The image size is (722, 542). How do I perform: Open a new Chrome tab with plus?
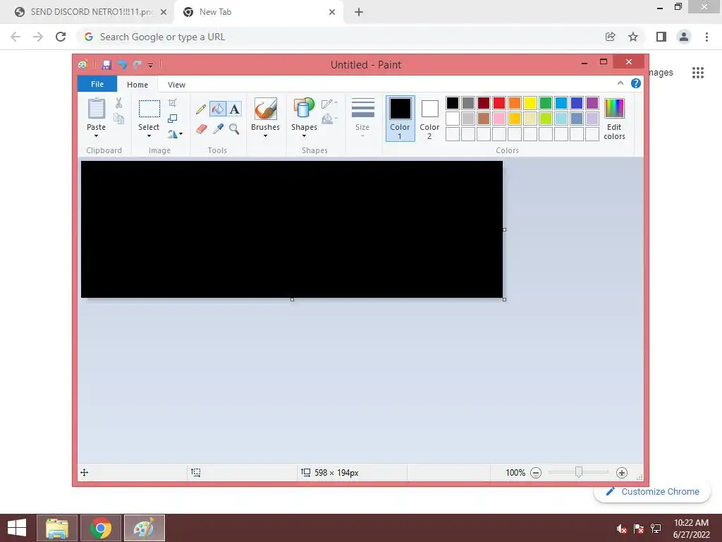coord(359,13)
